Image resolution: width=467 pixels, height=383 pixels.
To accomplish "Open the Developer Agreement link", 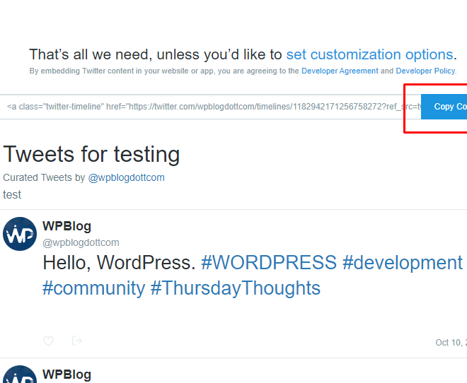I will point(340,71).
